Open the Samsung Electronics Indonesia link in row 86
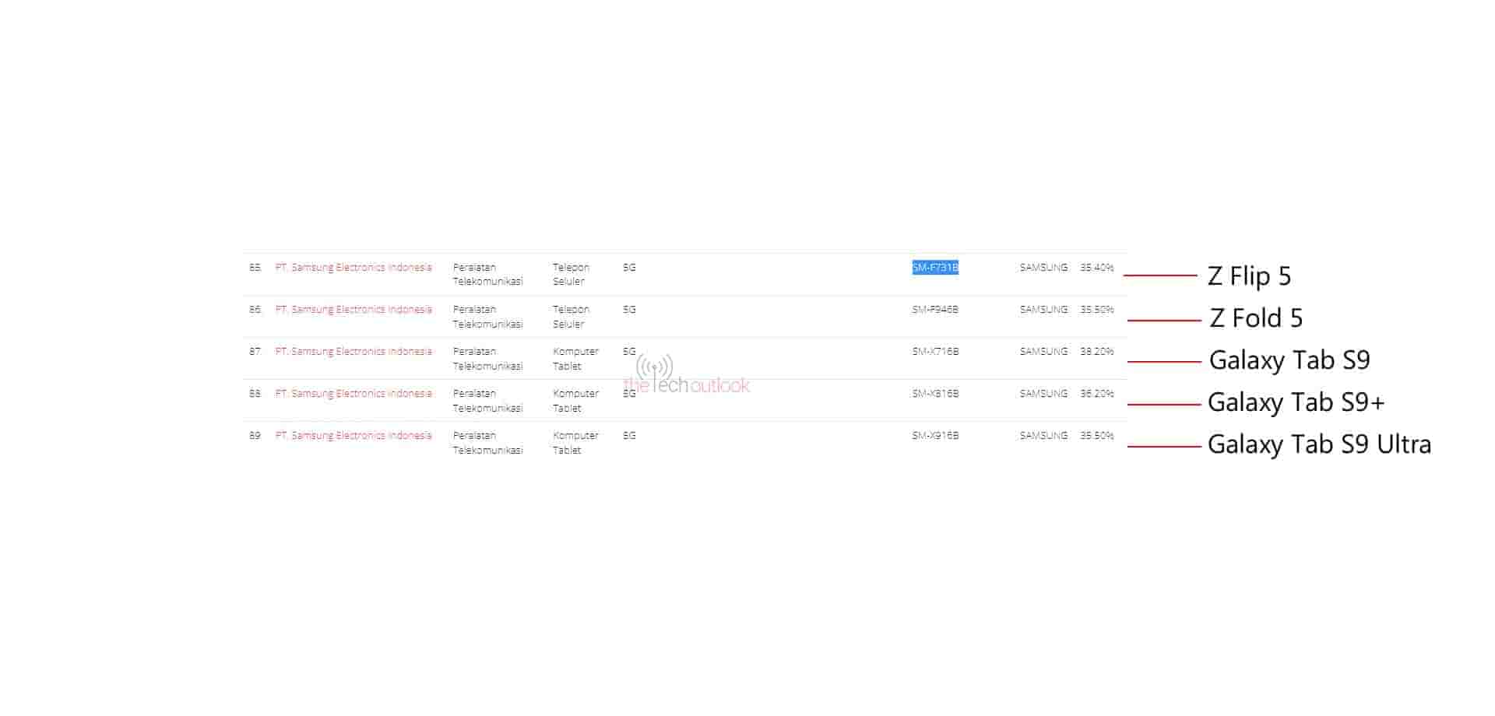 click(353, 310)
